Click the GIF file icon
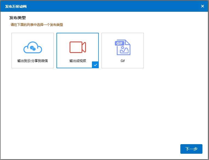The height and width of the screenshot is (160, 209). (x=123, y=47)
